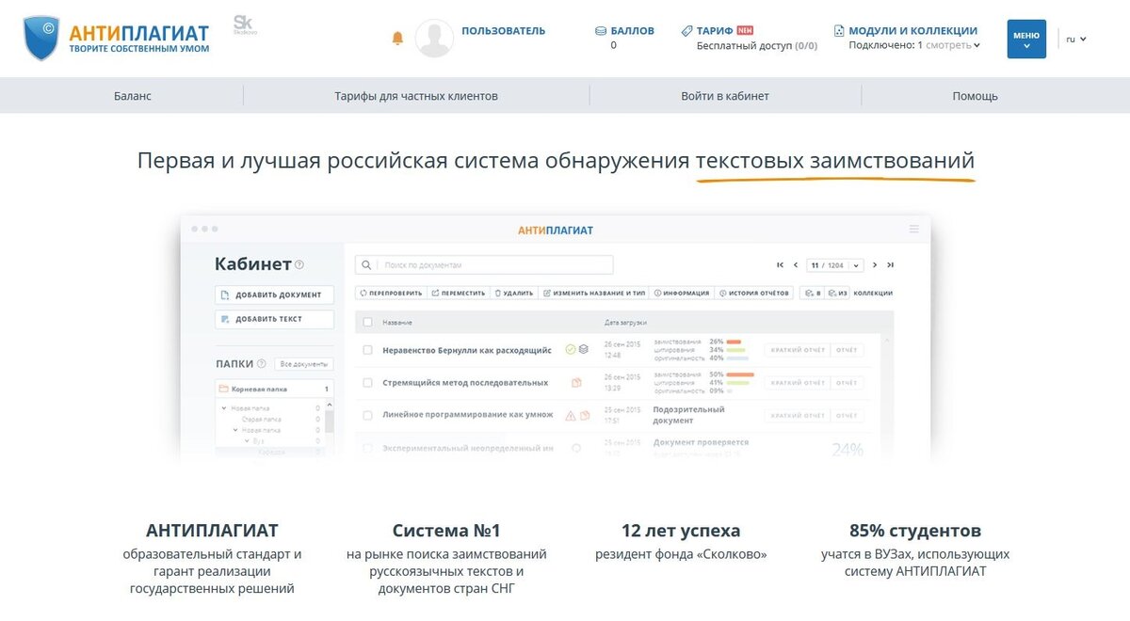The height and width of the screenshot is (621, 1130).
Task: Click the green check status icon on Бернулли row
Action: 571,350
